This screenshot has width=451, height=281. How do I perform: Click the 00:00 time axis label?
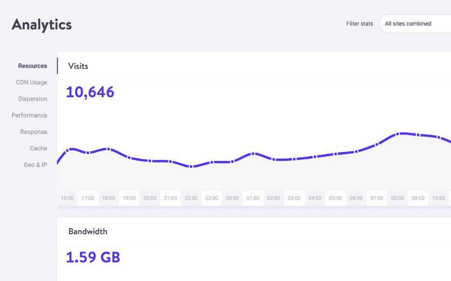[232, 198]
